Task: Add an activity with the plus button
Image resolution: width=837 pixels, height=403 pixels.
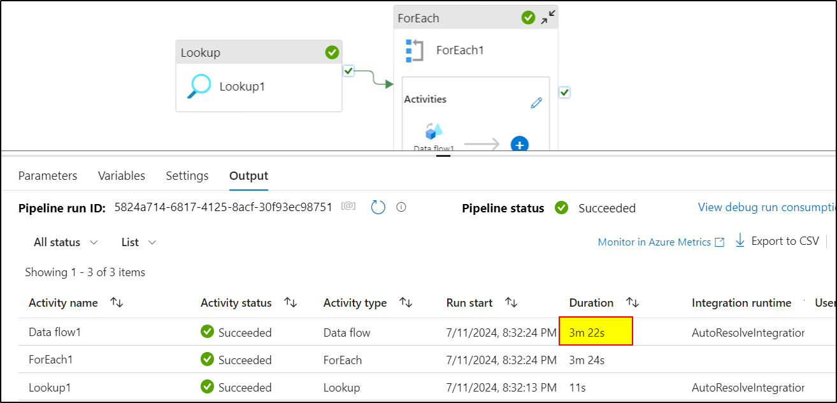Action: click(x=520, y=145)
